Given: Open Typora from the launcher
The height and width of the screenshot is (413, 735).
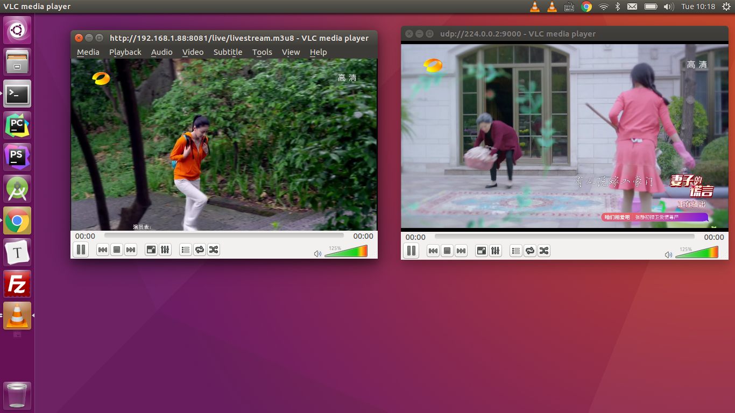Looking at the screenshot, I should coord(17,252).
